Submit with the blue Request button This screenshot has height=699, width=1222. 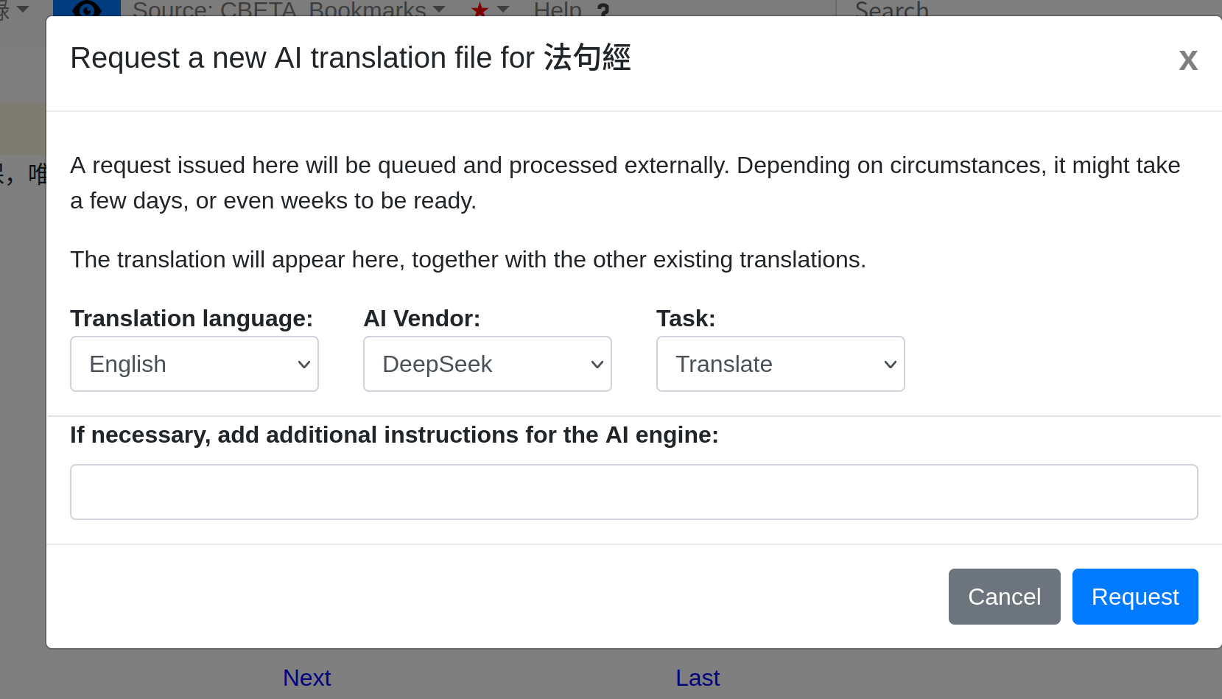(1134, 597)
